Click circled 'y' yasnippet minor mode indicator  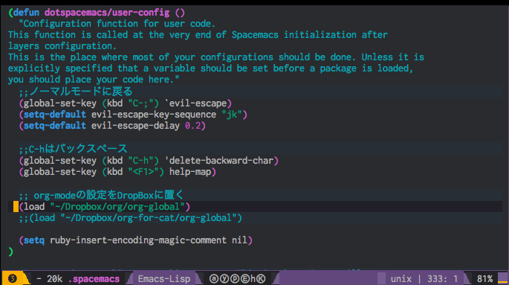pos(224,279)
